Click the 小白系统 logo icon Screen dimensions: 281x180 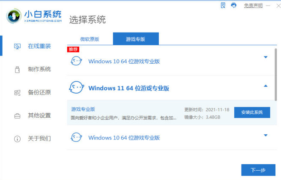pyautogui.click(x=14, y=16)
